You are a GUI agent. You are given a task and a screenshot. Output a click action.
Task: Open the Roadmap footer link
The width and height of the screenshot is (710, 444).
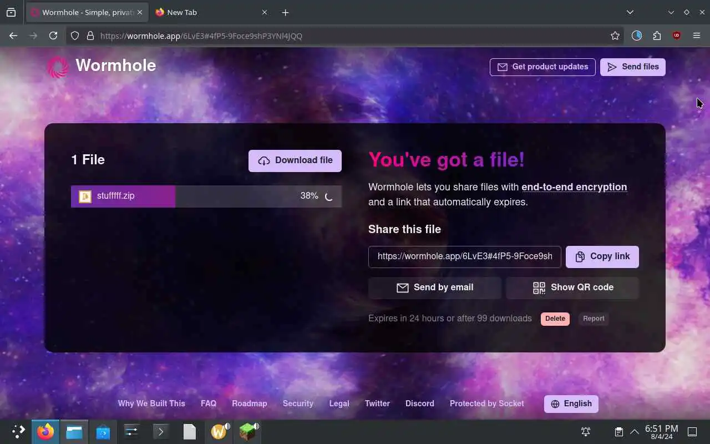(250, 403)
